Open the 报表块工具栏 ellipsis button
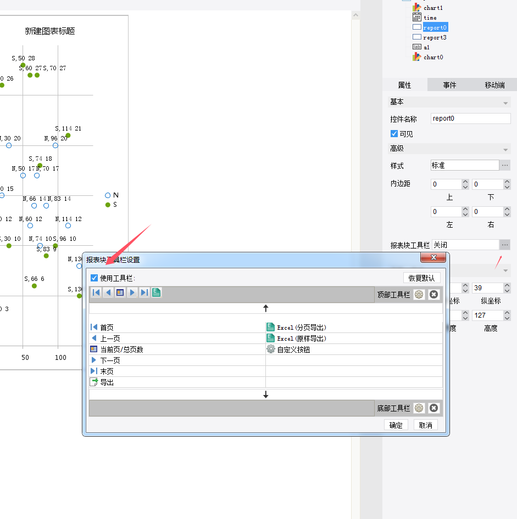 (x=505, y=245)
